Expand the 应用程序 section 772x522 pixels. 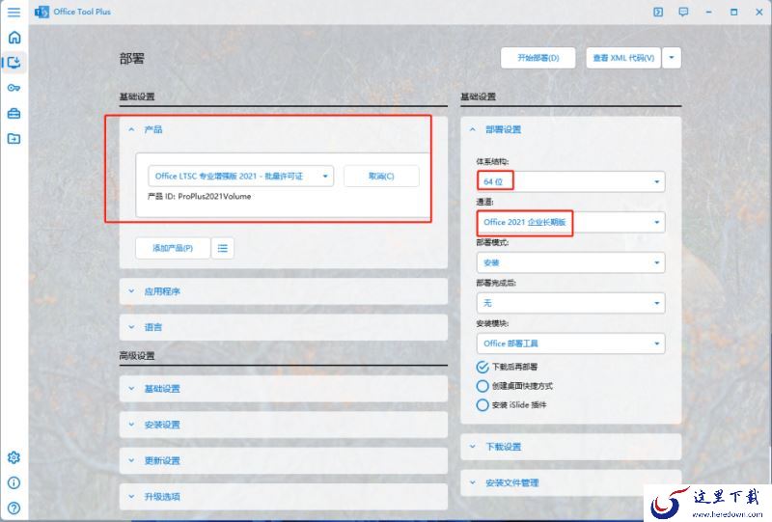283,291
